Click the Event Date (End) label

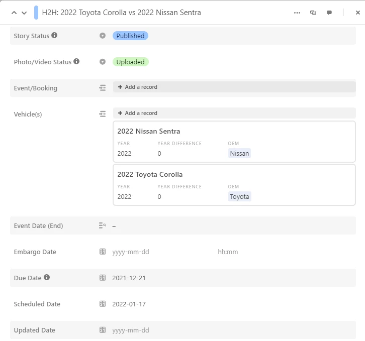click(x=38, y=225)
